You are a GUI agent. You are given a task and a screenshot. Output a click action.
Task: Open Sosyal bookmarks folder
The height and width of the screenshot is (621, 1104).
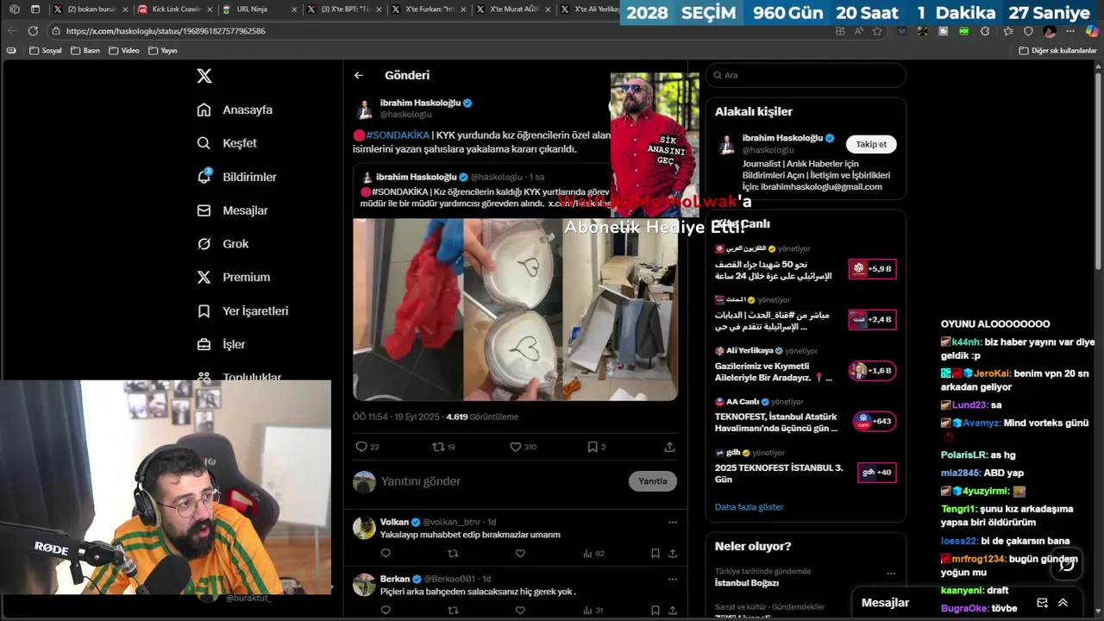pos(46,51)
